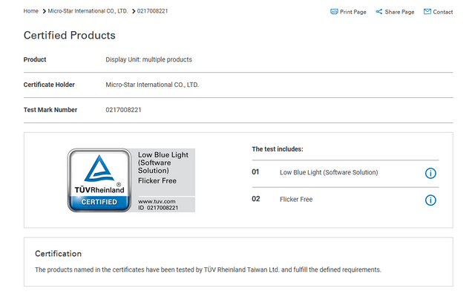The width and height of the screenshot is (475, 294).
Task: Go to Home breadcrumb link
Action: [31, 11]
